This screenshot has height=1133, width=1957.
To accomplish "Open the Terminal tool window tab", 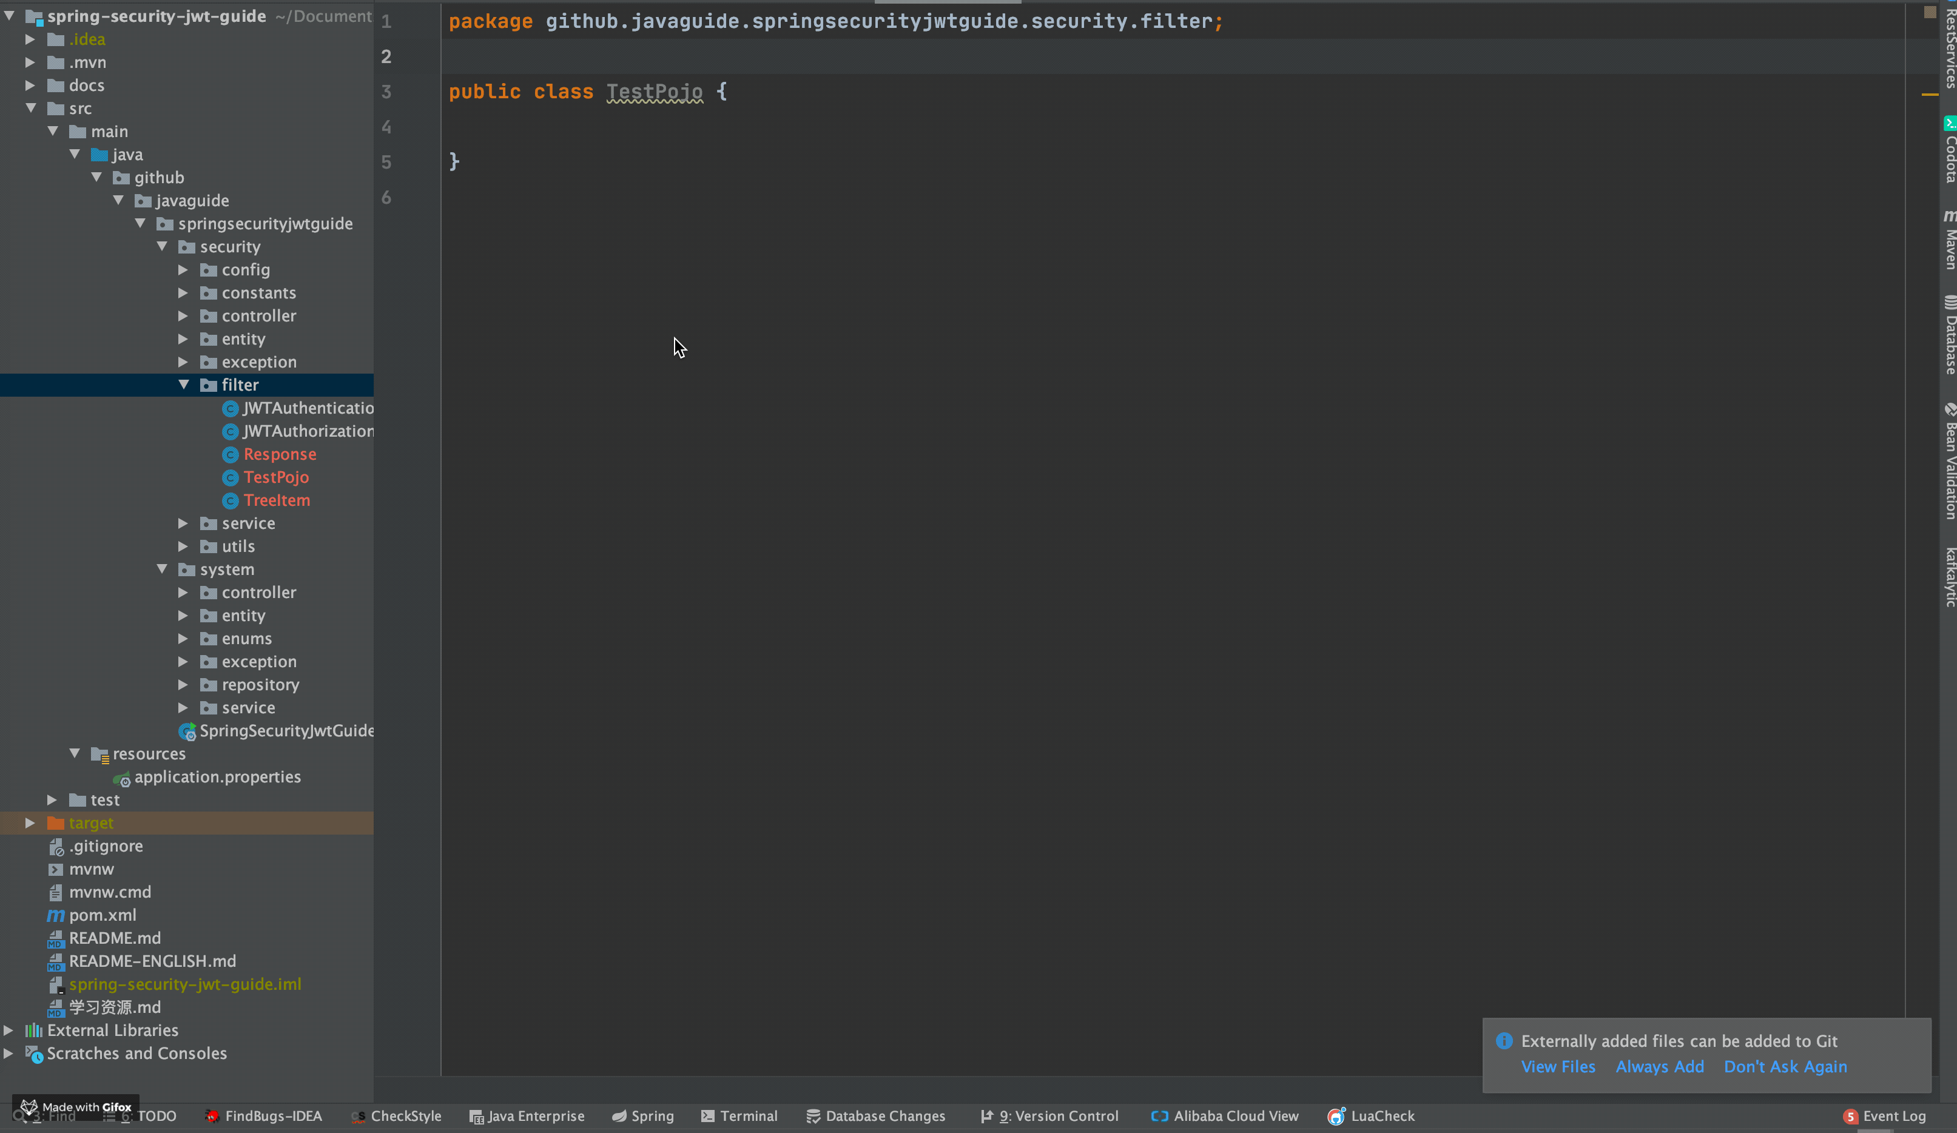I will (x=739, y=1117).
